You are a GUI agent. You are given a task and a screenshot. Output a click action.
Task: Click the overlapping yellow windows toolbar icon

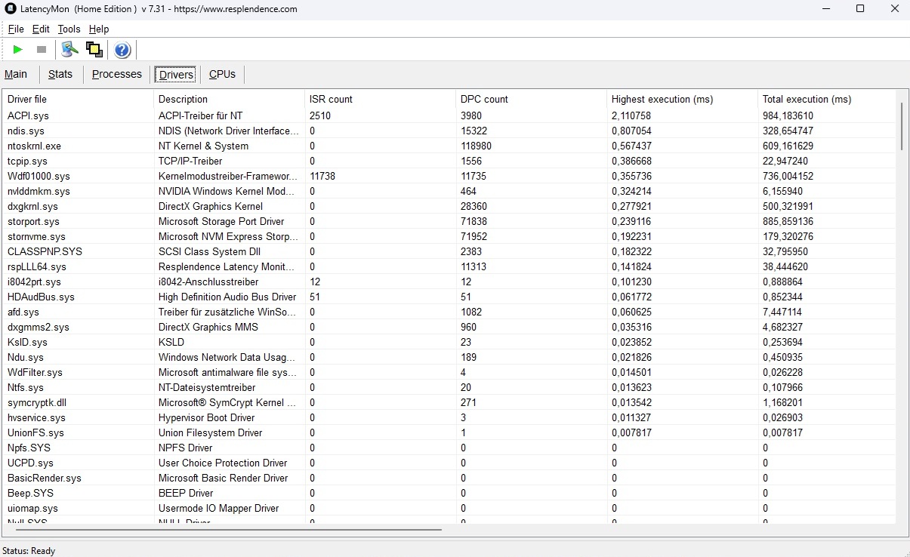click(94, 50)
